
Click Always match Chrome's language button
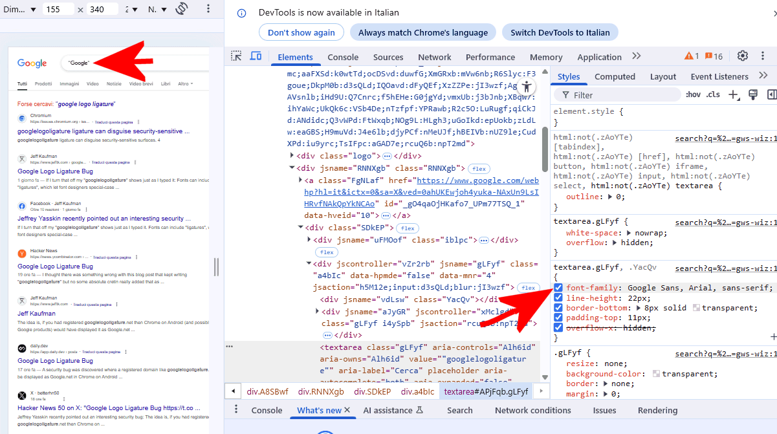[423, 32]
